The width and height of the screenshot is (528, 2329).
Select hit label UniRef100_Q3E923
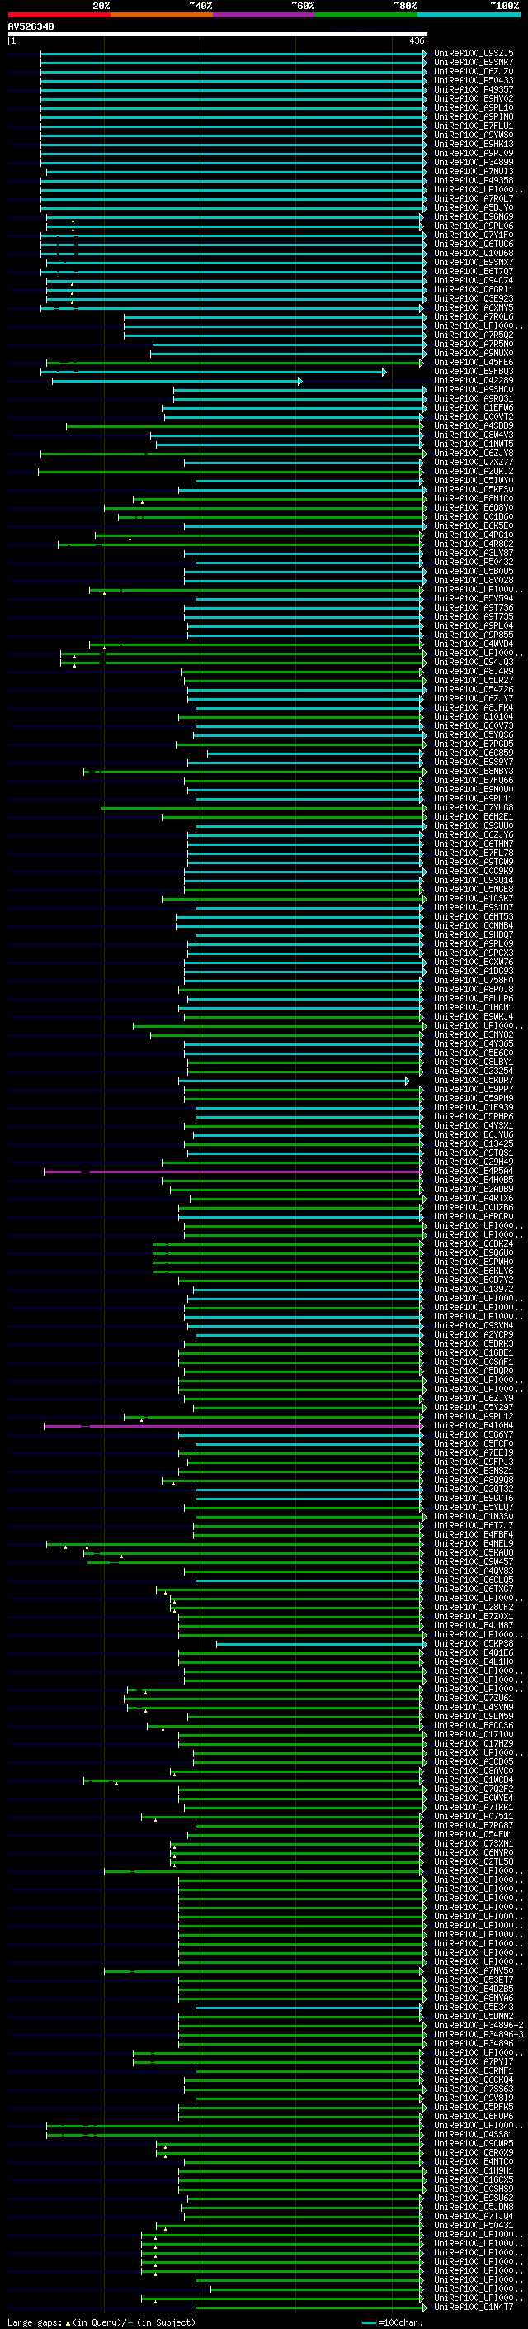[474, 298]
